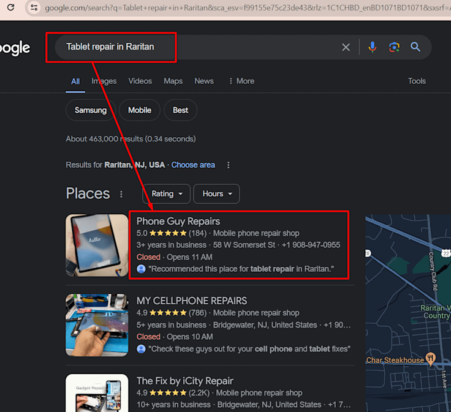This screenshot has width=451, height=412.
Task: Clear the search query with X
Action: coord(346,47)
